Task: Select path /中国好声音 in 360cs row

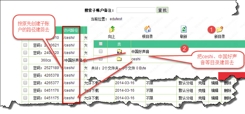Action: pyautogui.click(x=73, y=60)
